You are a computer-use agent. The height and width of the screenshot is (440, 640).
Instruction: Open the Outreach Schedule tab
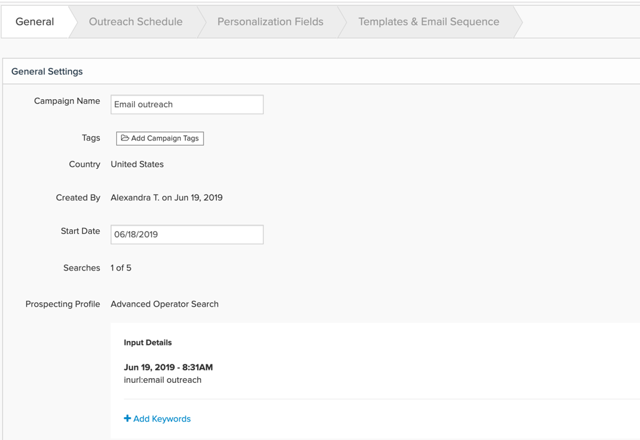point(135,22)
